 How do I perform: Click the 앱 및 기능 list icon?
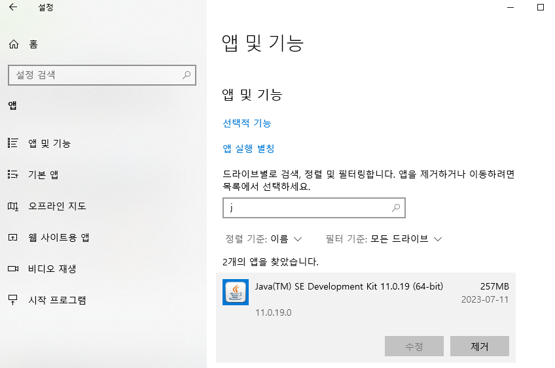[12, 142]
